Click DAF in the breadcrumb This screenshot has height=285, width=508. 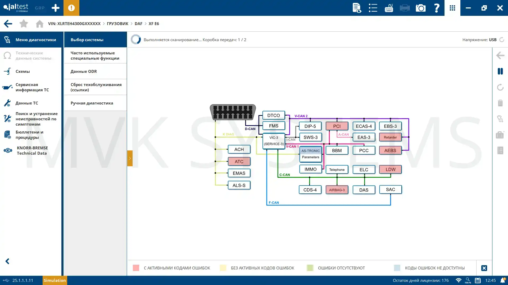tap(138, 23)
